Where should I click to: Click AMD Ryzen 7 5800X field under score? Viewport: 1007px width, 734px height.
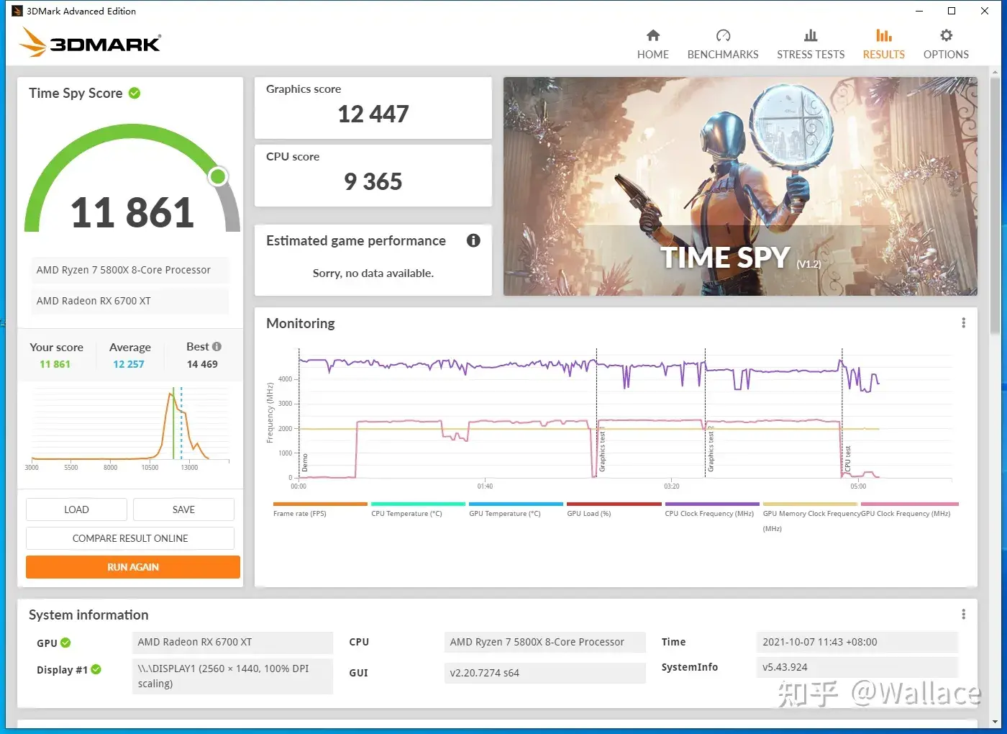pos(129,270)
